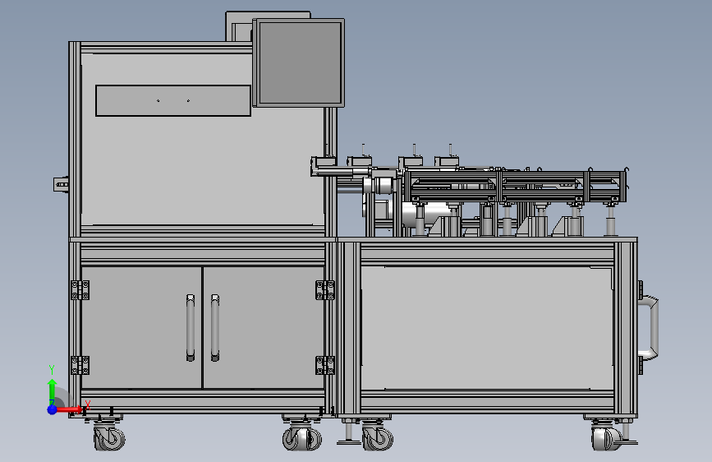The image size is (712, 462).
Task: Select the conveyor rail assembly on the right table
Action: (x=517, y=186)
